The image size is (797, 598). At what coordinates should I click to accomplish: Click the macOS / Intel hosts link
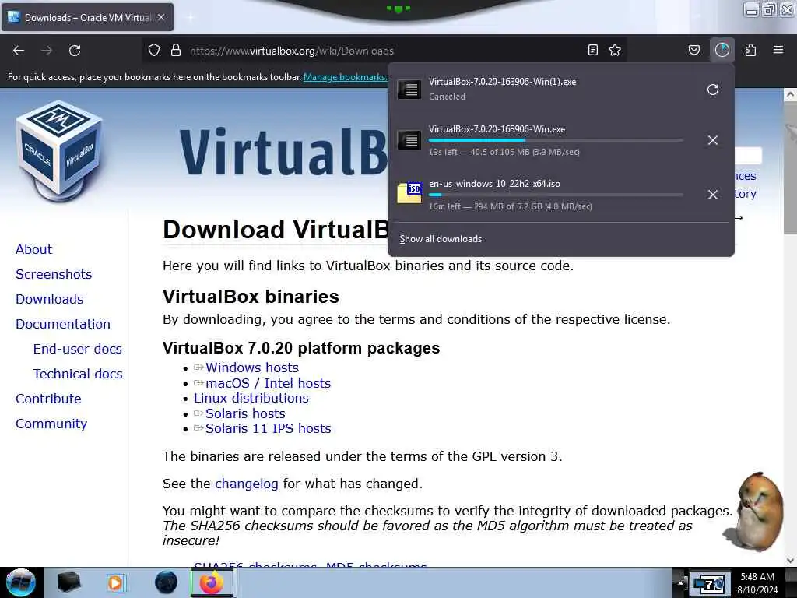[268, 383]
